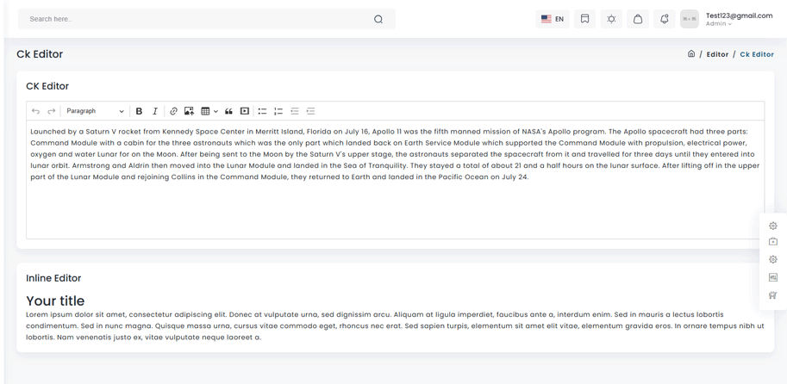Insert a bulleted list
The image size is (787, 384).
pyautogui.click(x=262, y=111)
